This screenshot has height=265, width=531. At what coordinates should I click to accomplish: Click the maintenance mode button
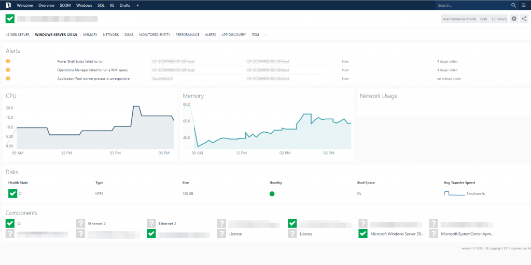[x=459, y=19]
